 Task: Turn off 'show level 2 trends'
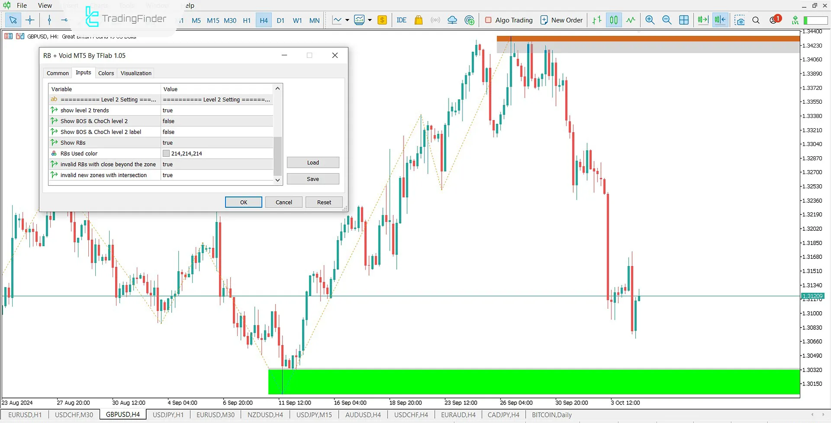(216, 110)
